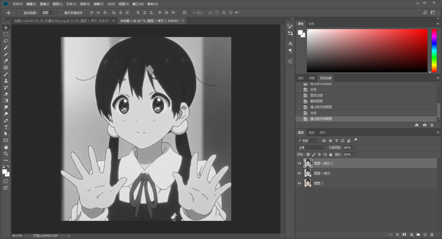442x239 pixels.
Task: Select 图层 1 拷贝 layer thumbnail
Action: (308, 173)
